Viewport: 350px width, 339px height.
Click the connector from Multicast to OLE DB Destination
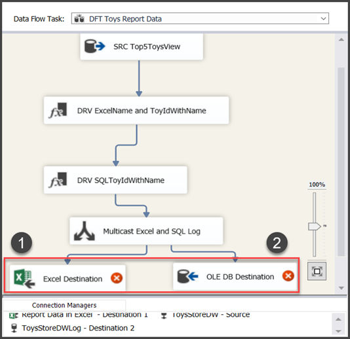point(203,252)
